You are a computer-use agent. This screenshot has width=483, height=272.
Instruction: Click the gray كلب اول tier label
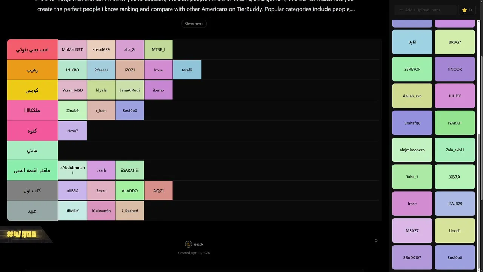tap(32, 191)
